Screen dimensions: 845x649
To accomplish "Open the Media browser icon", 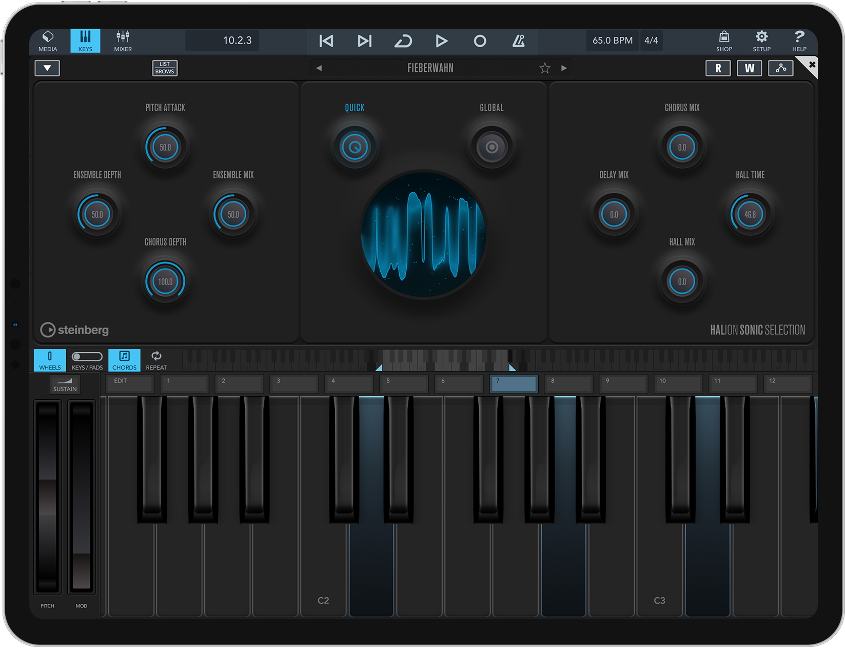I will point(48,41).
